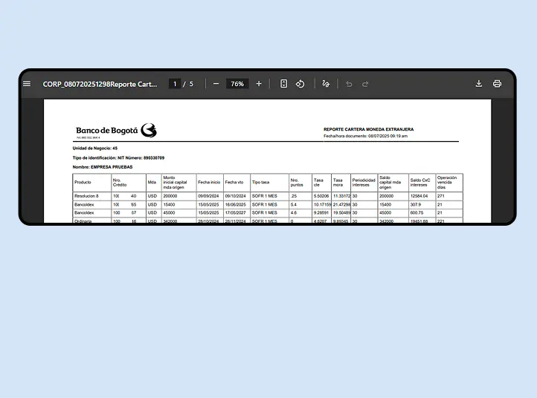
Task: Select the Fecha/hora documento line
Action: 365,136
